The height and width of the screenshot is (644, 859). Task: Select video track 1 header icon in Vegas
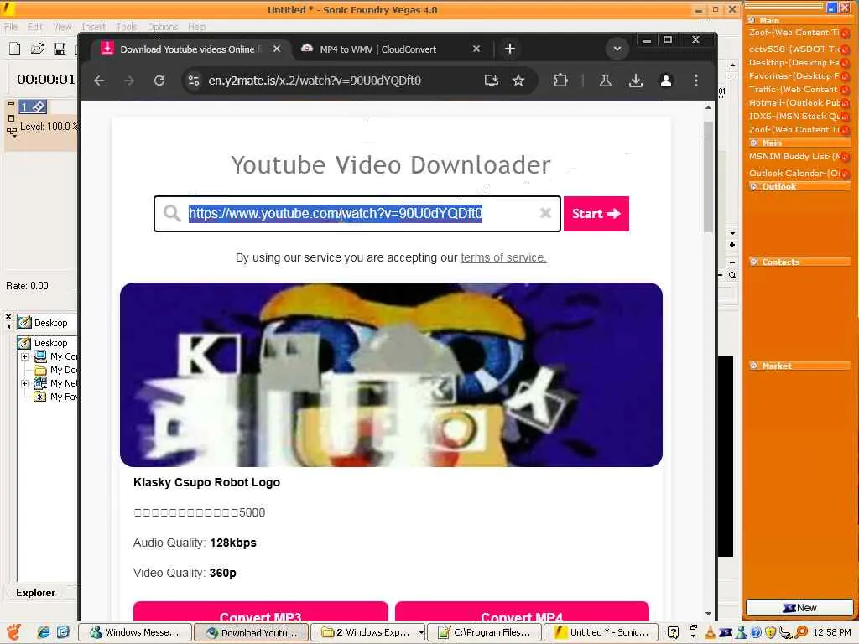pyautogui.click(x=33, y=106)
